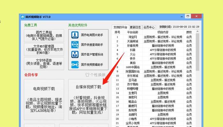
Task: Click the 授权 column header
Action: (189, 32)
